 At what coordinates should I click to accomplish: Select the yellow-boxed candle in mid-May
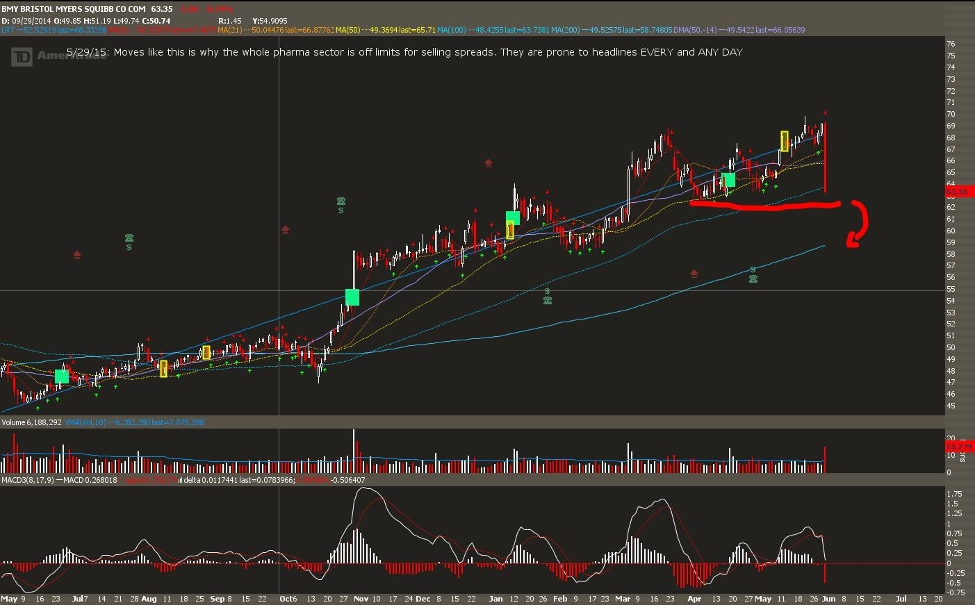(785, 141)
